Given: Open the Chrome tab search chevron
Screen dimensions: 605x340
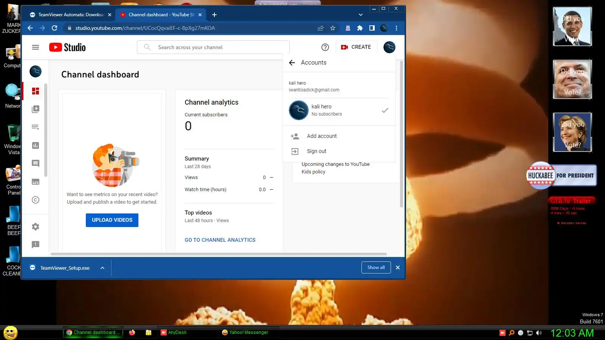Looking at the screenshot, I should [x=361, y=15].
